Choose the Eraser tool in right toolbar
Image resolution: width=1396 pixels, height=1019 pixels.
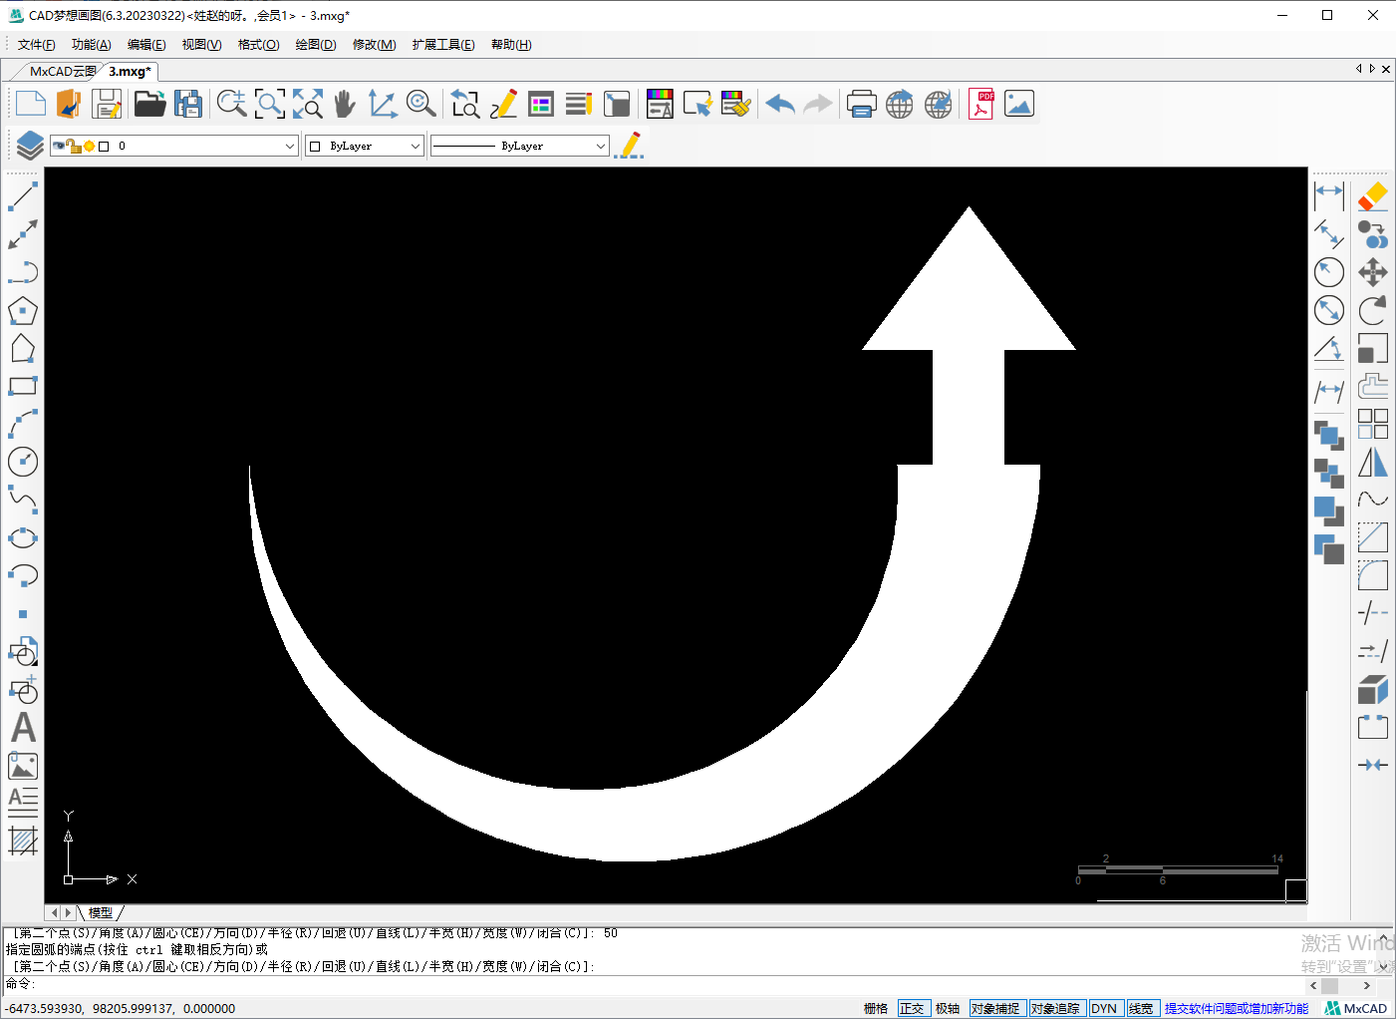coord(1372,196)
